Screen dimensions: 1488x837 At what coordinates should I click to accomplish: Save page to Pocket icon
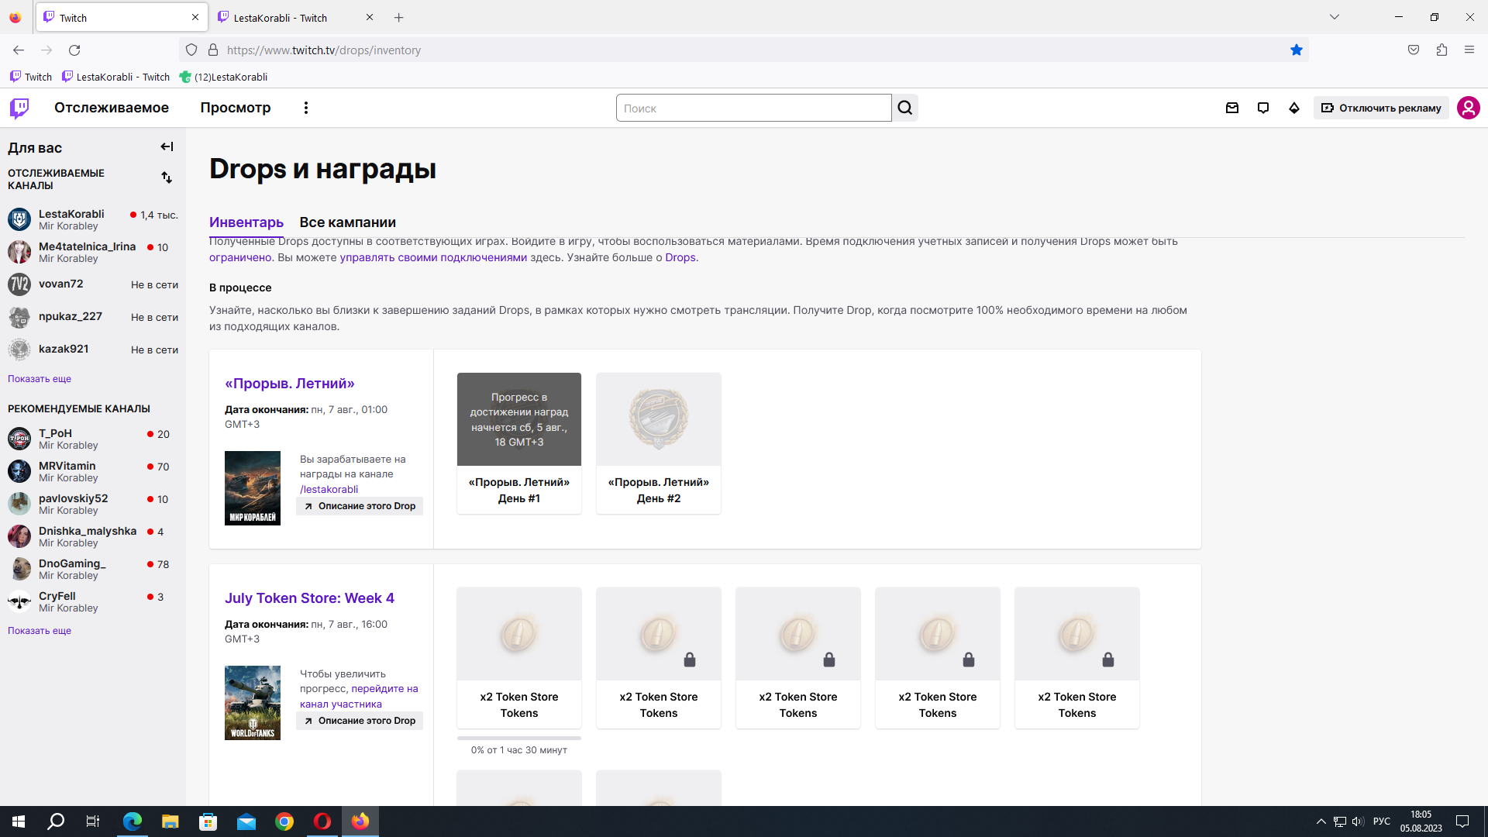[1414, 50]
